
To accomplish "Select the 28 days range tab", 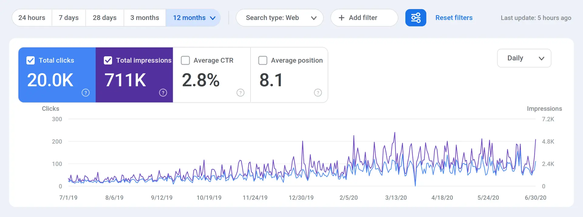I will [x=105, y=18].
